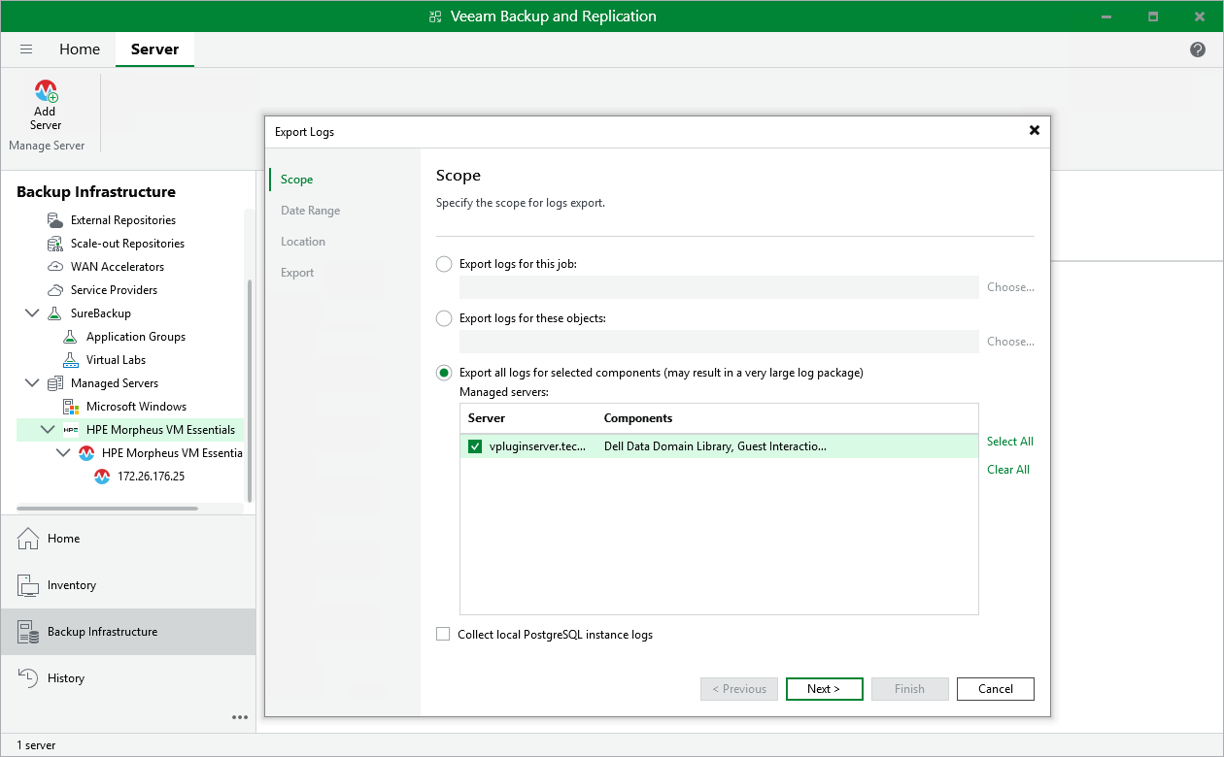Switch to the Home tab
The height and width of the screenshot is (757, 1224).
tap(80, 49)
